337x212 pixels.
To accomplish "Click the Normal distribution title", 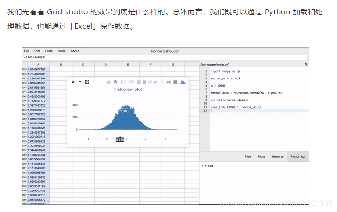I will coord(165,51).
